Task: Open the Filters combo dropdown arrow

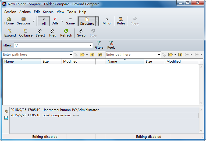Action: pyautogui.click(x=90, y=45)
